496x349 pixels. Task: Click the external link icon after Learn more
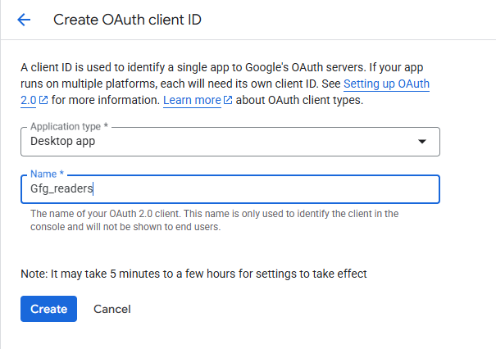228,100
